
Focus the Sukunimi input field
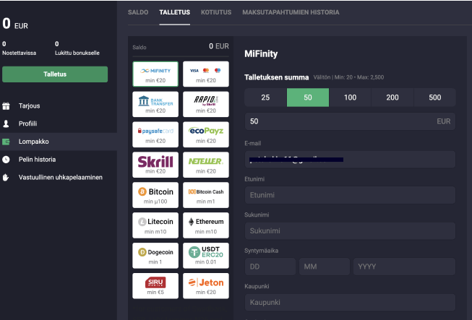click(350, 231)
